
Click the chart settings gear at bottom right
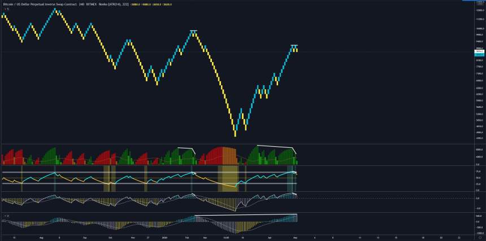[479, 238]
